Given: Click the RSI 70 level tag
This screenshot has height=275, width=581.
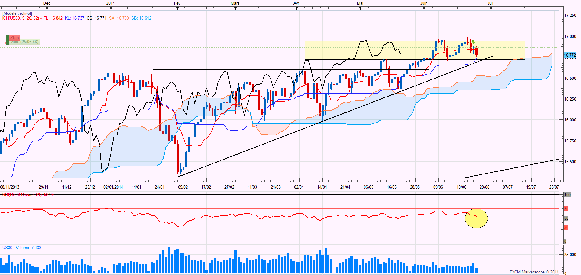Looking at the screenshot, I should [x=566, y=209].
